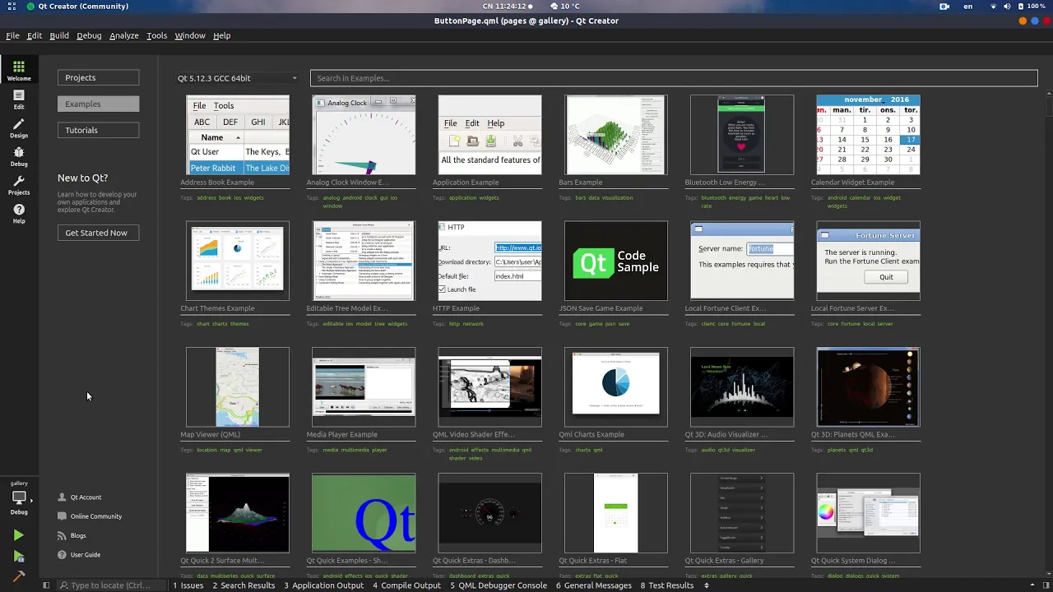Screen dimensions: 1053x592
Task: Open 3 Application Output pane
Action: tap(324, 585)
